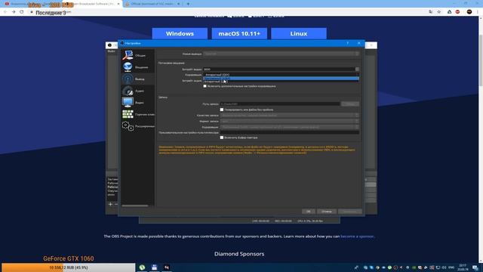483x272 pixels.
Task: Switch to the third browser tab
Action: coord(152,4)
